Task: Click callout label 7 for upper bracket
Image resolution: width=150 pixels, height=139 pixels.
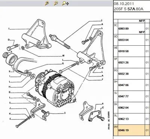Action: click(9, 29)
